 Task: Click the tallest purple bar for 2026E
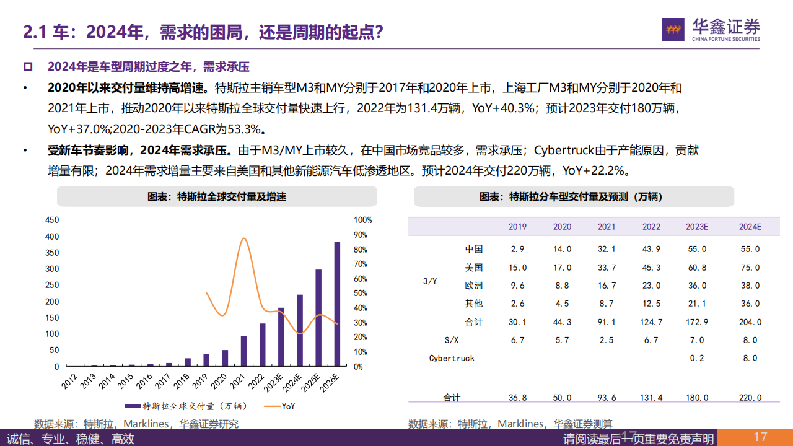point(338,304)
